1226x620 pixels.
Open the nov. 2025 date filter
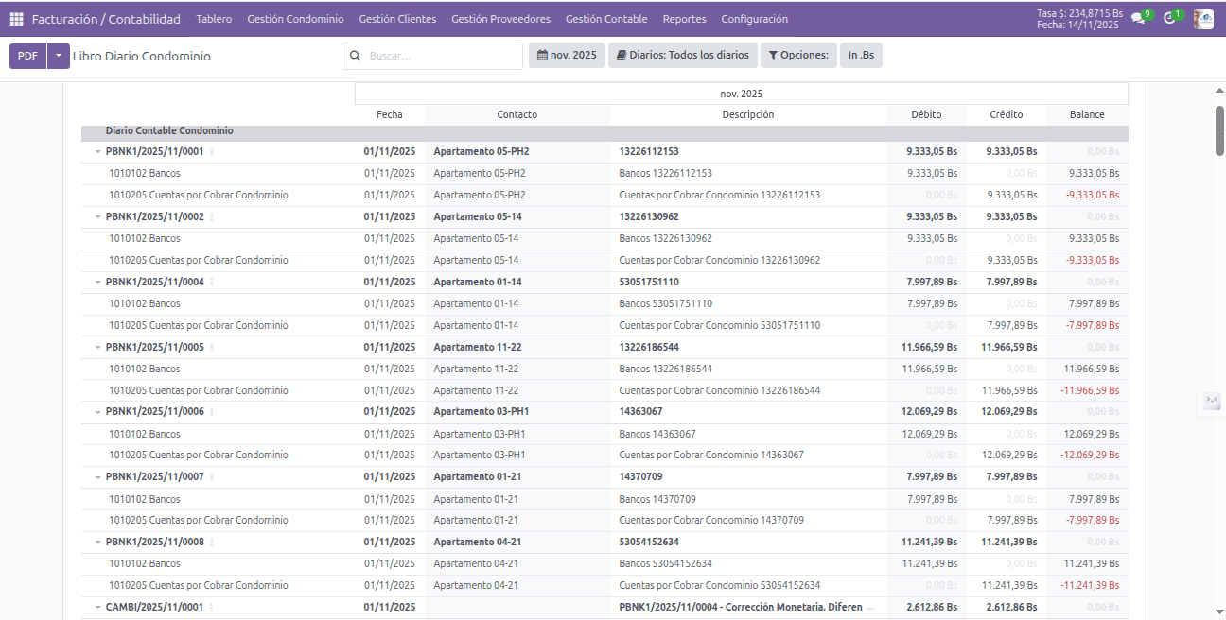(567, 56)
